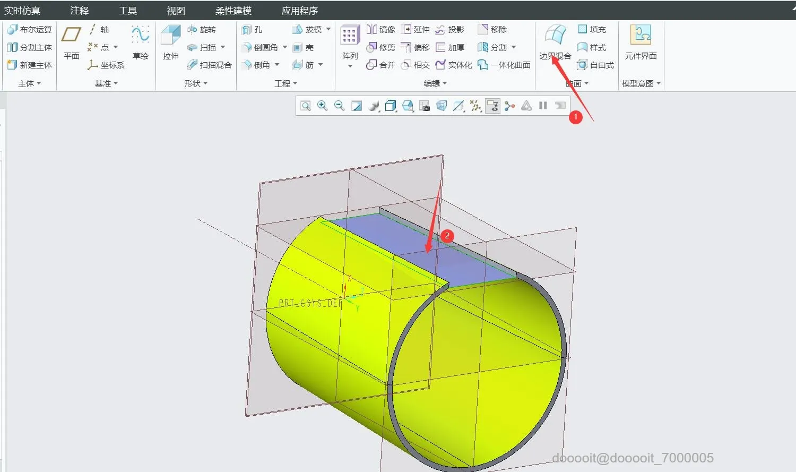Image resolution: width=796 pixels, height=472 pixels.
Task: Expand the Round (倒圆角) dropdown arrow
Action: click(x=285, y=47)
